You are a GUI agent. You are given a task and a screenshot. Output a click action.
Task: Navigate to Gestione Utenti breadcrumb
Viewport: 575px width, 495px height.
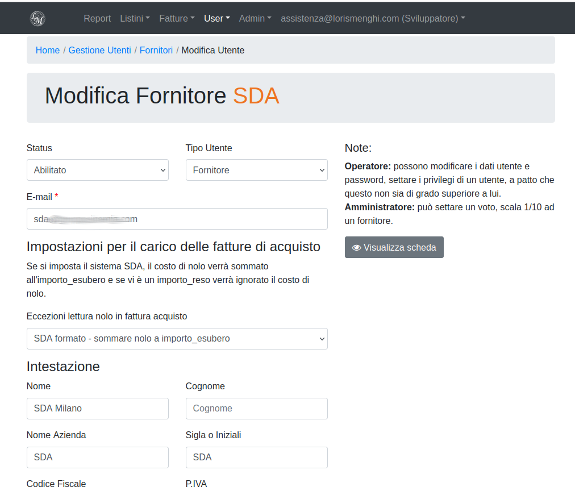click(99, 50)
